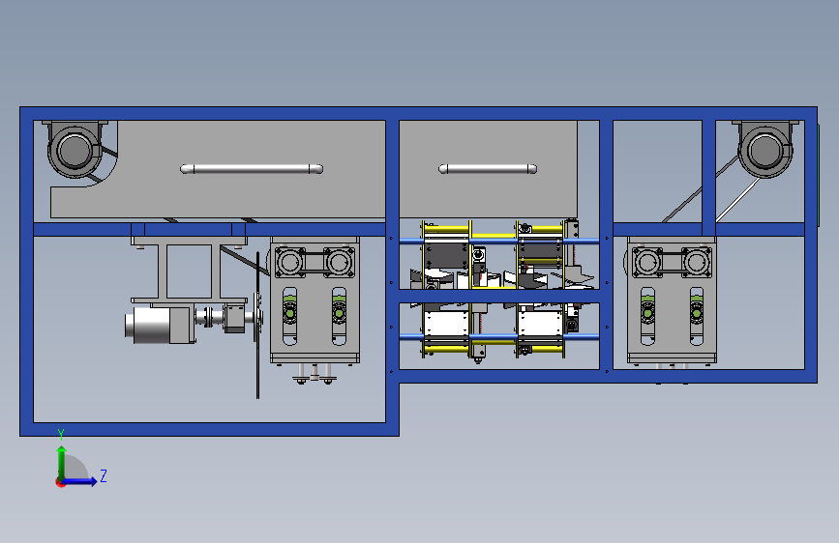
Task: Select the gray electric motor body
Action: tap(159, 325)
